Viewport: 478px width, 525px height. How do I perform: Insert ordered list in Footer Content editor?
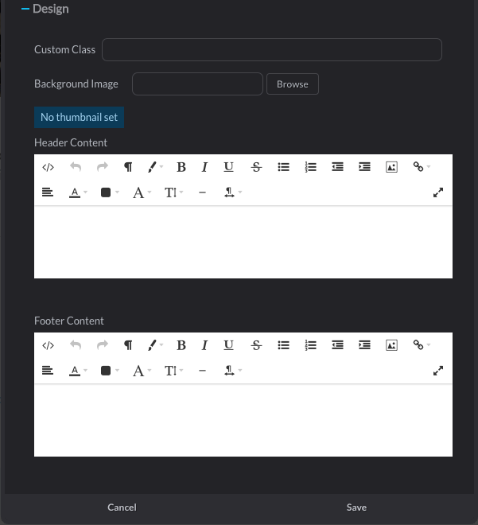coord(311,345)
